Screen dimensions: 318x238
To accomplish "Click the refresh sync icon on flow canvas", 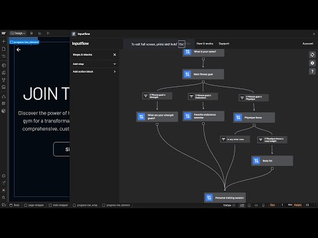I will pyautogui.click(x=312, y=55).
